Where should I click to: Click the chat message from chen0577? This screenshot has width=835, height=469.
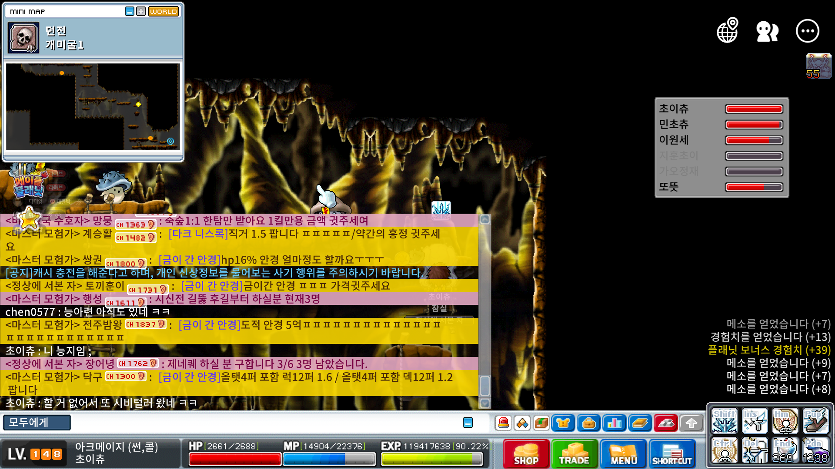[87, 312]
